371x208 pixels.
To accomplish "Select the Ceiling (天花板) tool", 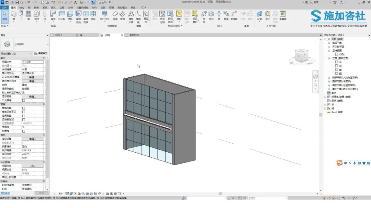I will pos(61,15).
